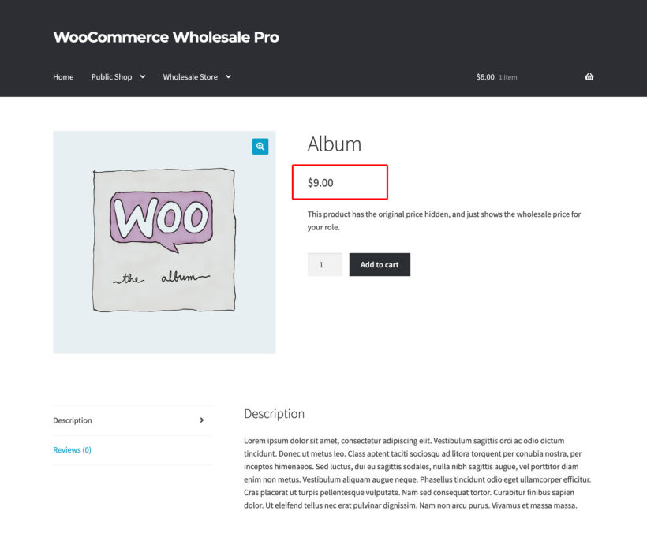The image size is (647, 537).
Task: Open the product image zoom magnifier
Action: tap(260, 146)
